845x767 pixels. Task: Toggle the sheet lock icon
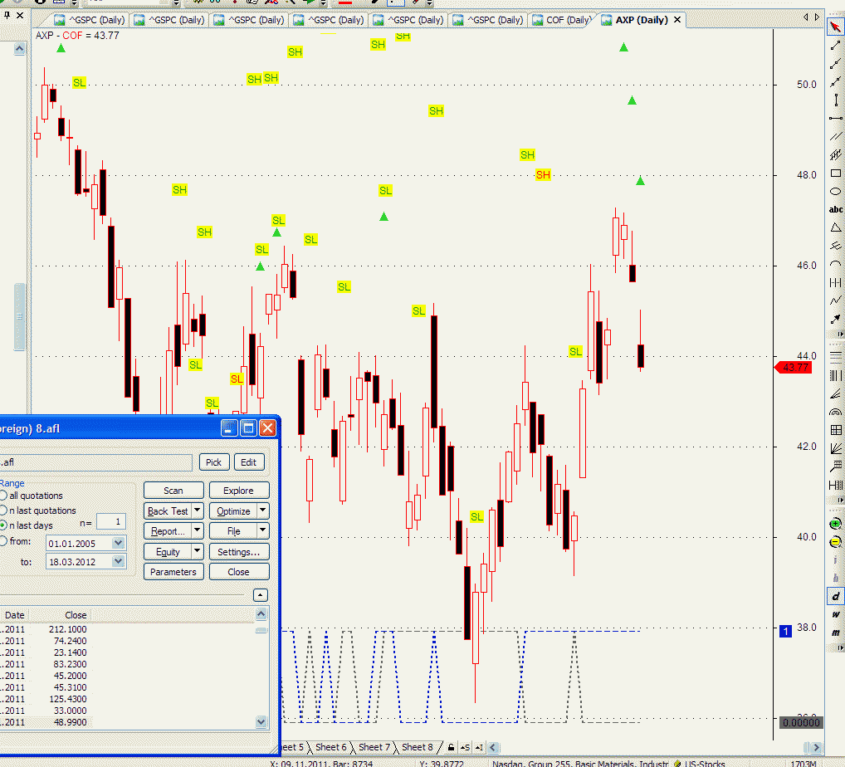451,747
